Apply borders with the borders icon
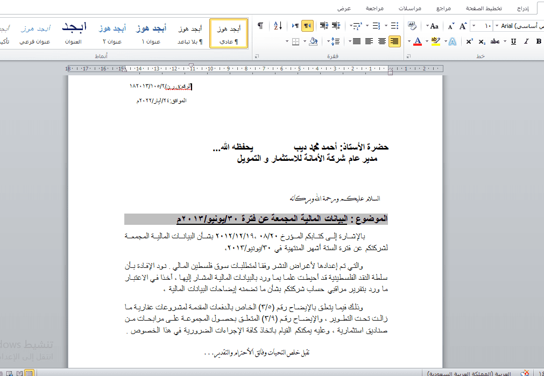Viewport: 544px width, 376px height. click(x=295, y=41)
